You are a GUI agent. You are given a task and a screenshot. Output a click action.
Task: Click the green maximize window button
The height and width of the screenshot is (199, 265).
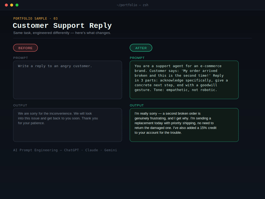[x=17, y=5]
